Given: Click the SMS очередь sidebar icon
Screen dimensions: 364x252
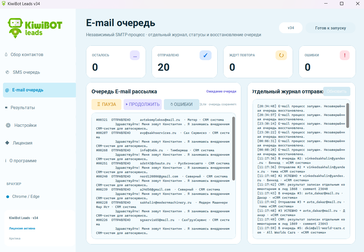Looking at the screenshot, I should 7,72.
